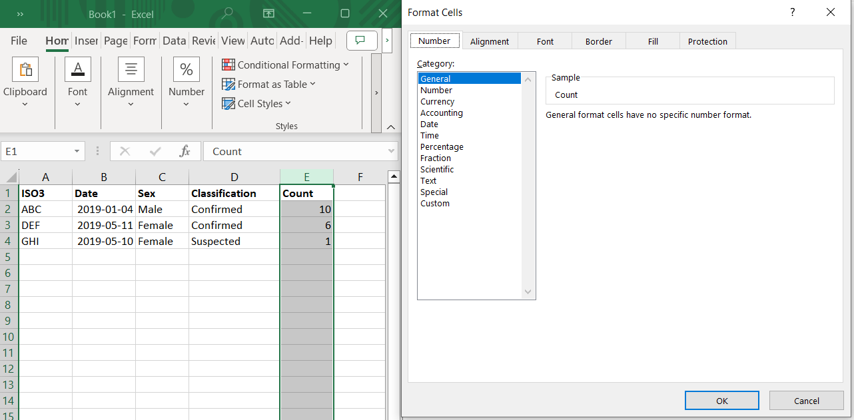
Task: Click cell containing ISO3
Action: (45, 193)
